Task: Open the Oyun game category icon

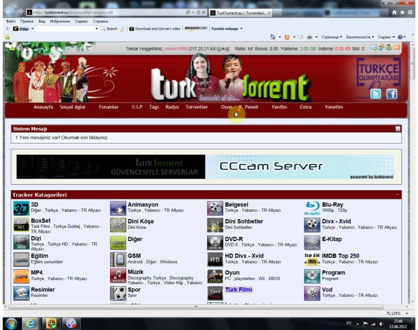Action: (215, 276)
